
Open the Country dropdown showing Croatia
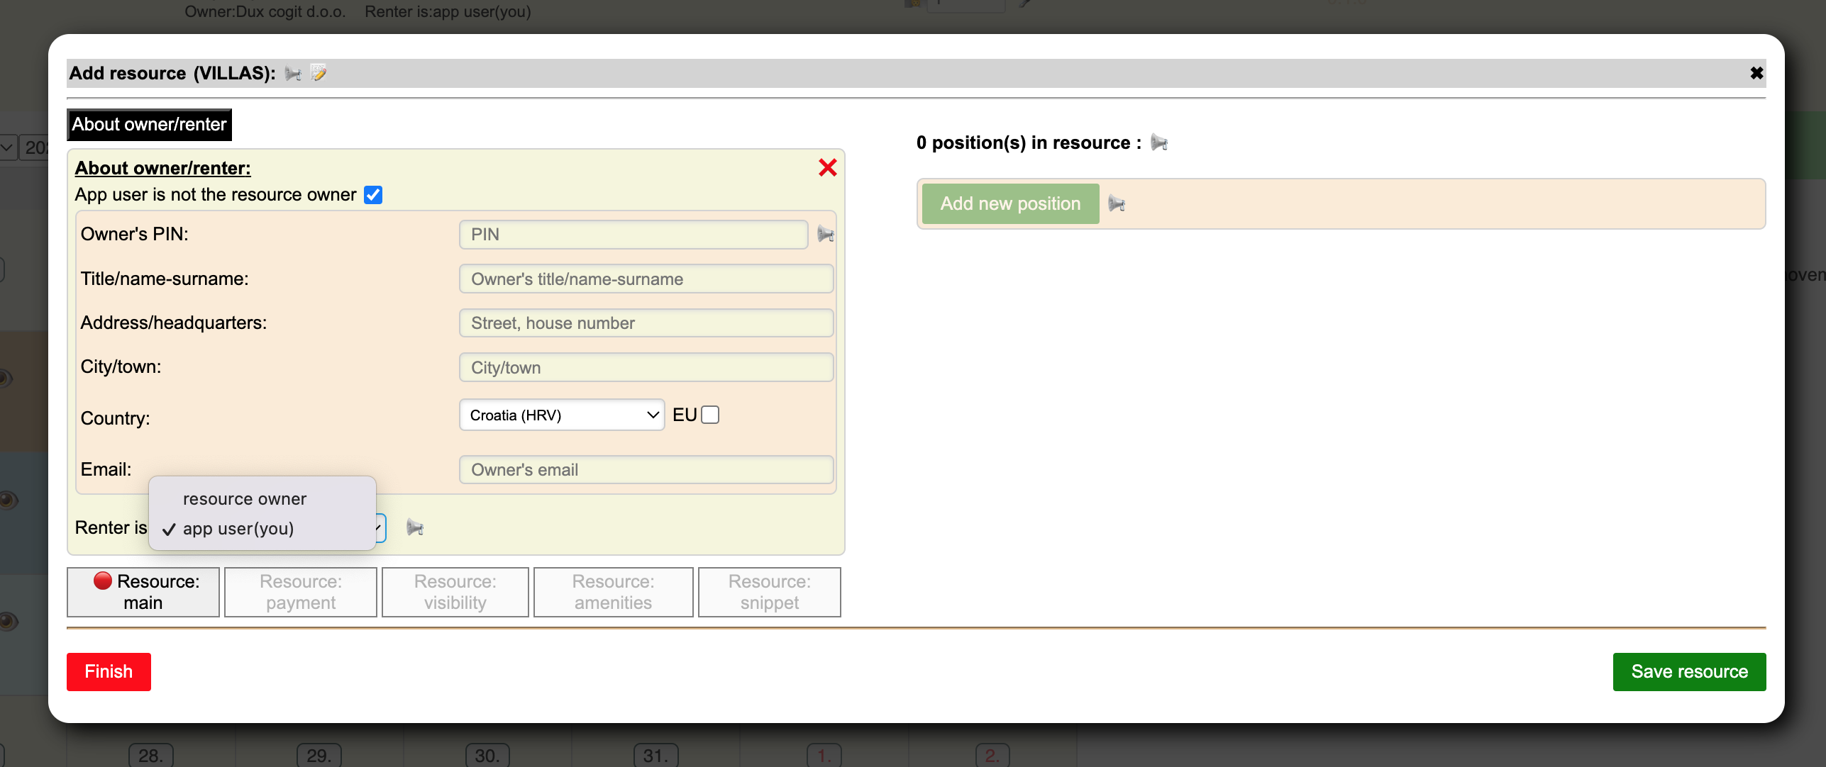(x=562, y=415)
